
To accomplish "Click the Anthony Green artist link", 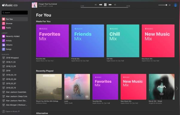I will tap(41, 103).
